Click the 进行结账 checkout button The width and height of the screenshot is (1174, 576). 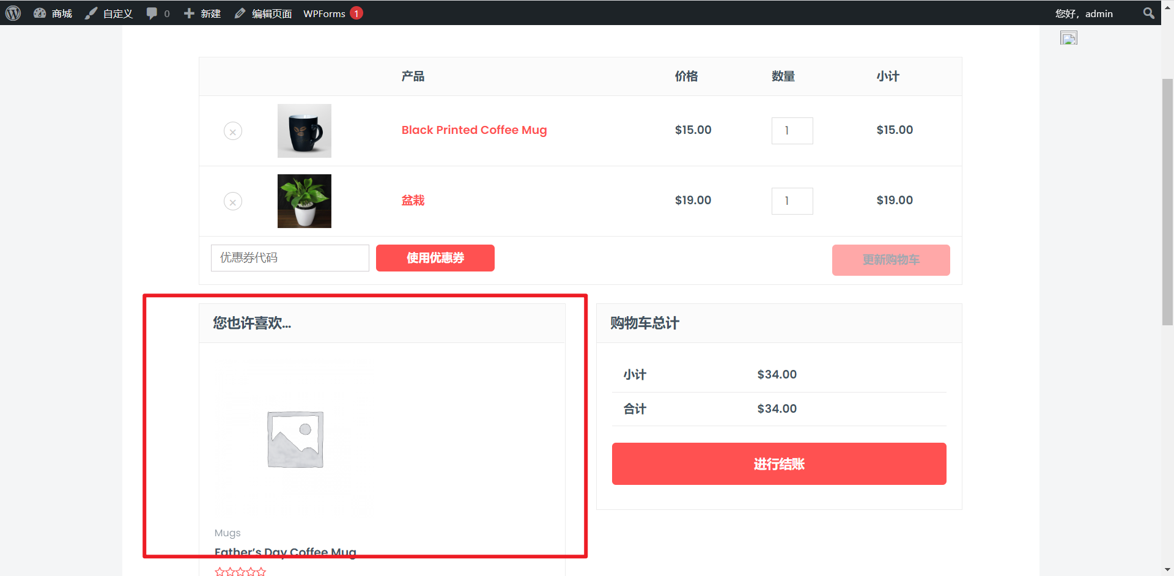tap(778, 464)
